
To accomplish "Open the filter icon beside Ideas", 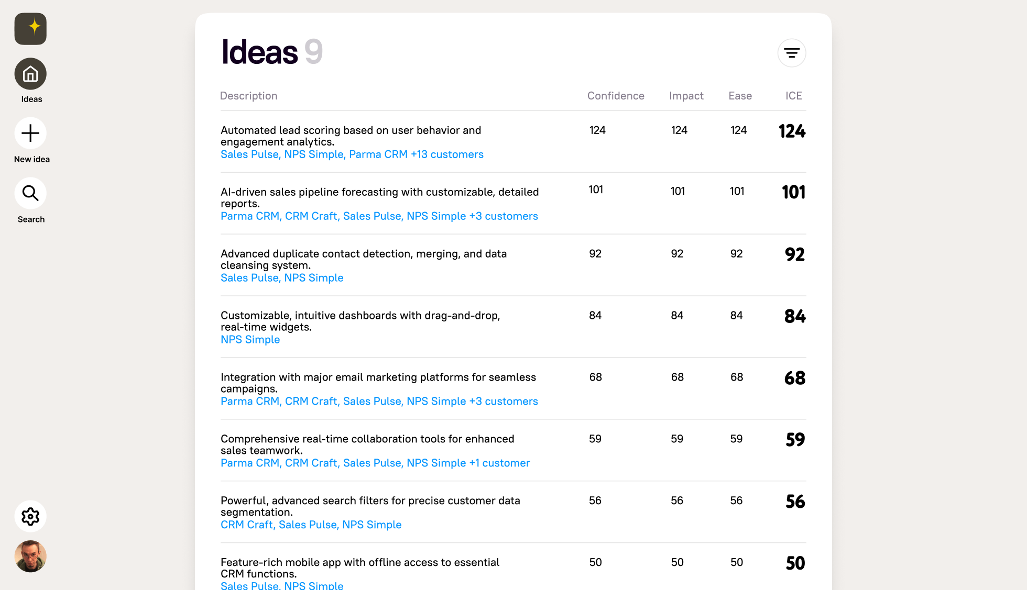I will click(x=791, y=53).
